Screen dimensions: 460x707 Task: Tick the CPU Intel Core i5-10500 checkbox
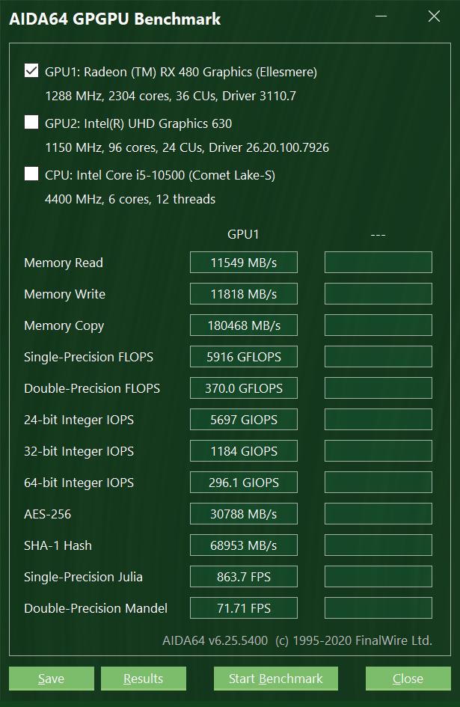point(31,174)
